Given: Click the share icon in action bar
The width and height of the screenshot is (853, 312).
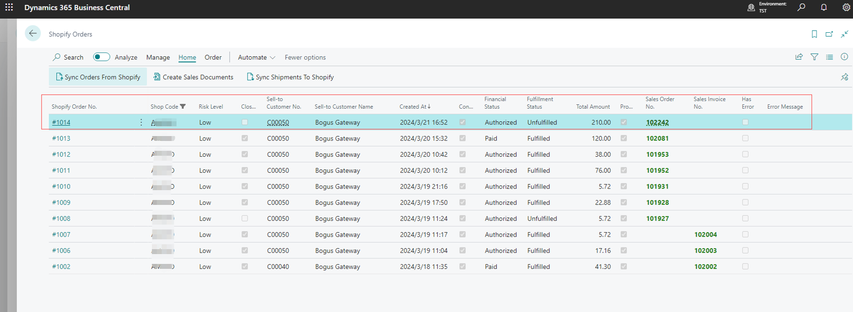Looking at the screenshot, I should pos(799,57).
